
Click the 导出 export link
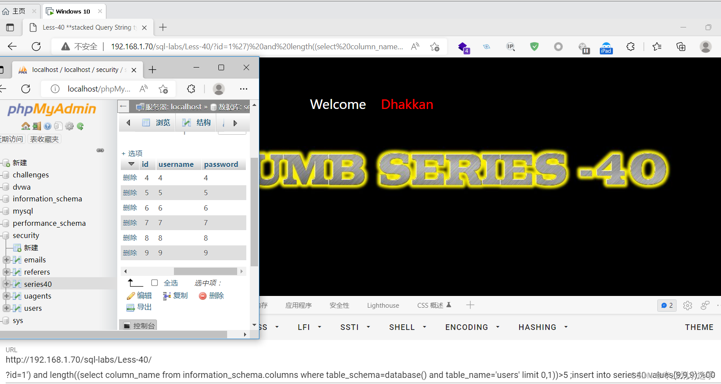pyautogui.click(x=139, y=307)
